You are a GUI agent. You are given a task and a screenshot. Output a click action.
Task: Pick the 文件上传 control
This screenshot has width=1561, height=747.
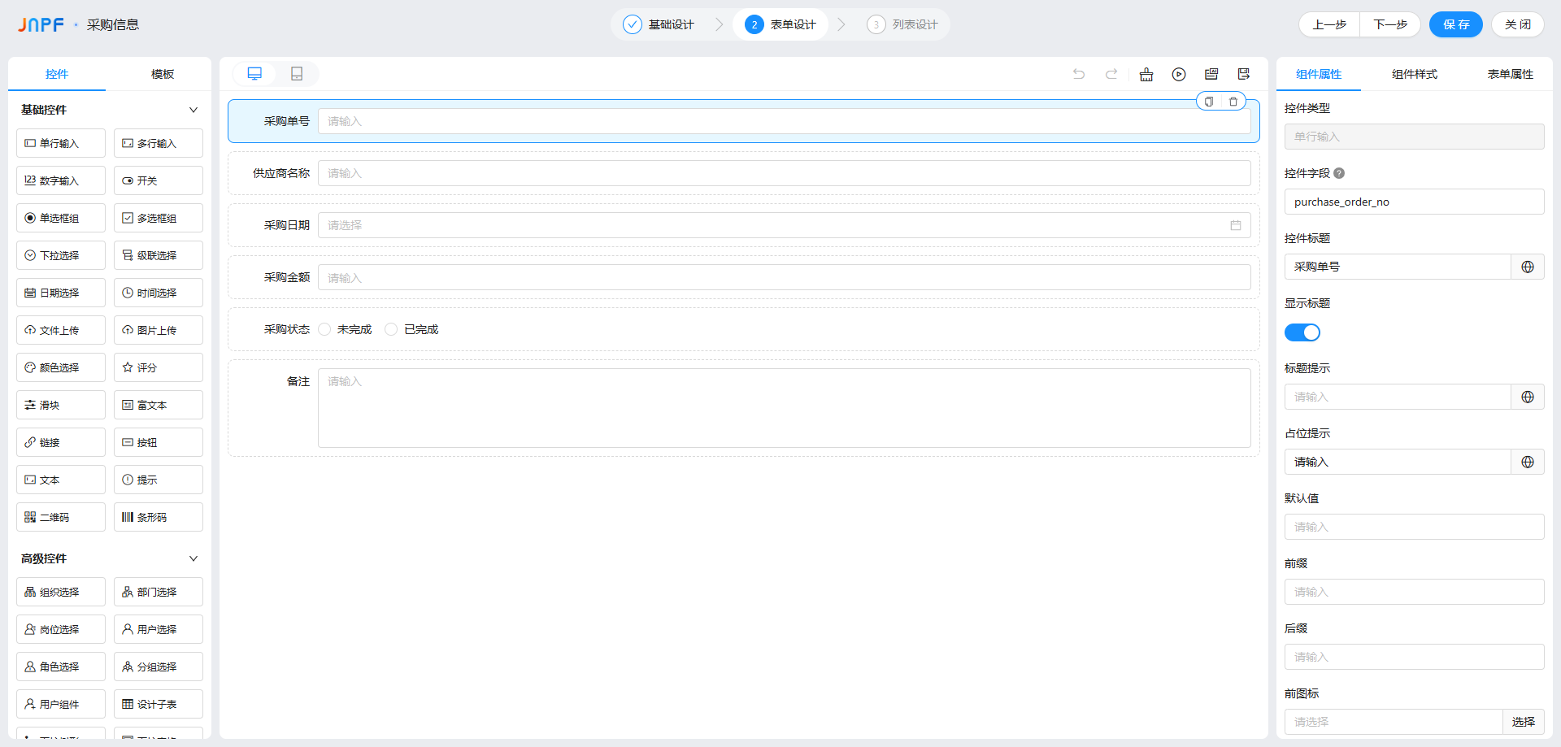pyautogui.click(x=61, y=330)
